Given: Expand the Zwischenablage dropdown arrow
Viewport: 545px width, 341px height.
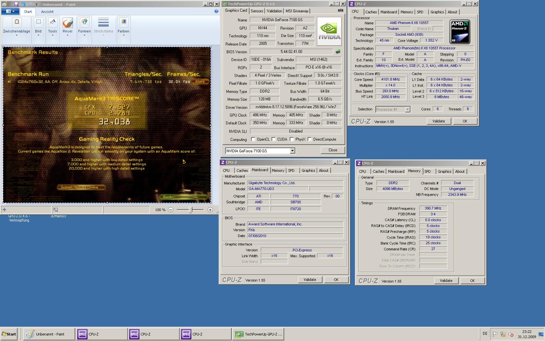Looking at the screenshot, I should click(x=16, y=35).
